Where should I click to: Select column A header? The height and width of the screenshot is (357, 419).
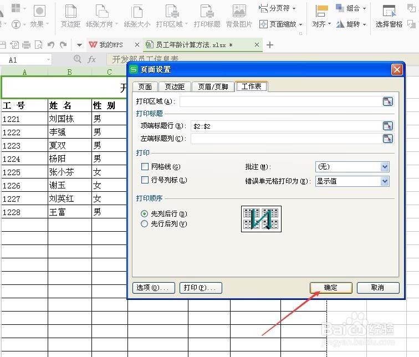(24, 72)
